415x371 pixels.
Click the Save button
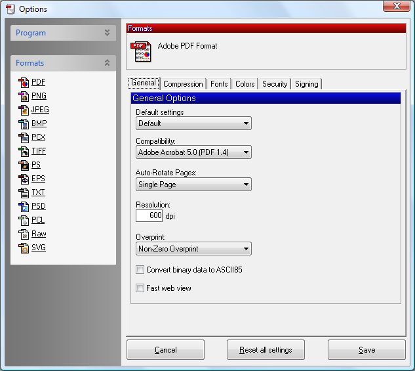(366, 350)
